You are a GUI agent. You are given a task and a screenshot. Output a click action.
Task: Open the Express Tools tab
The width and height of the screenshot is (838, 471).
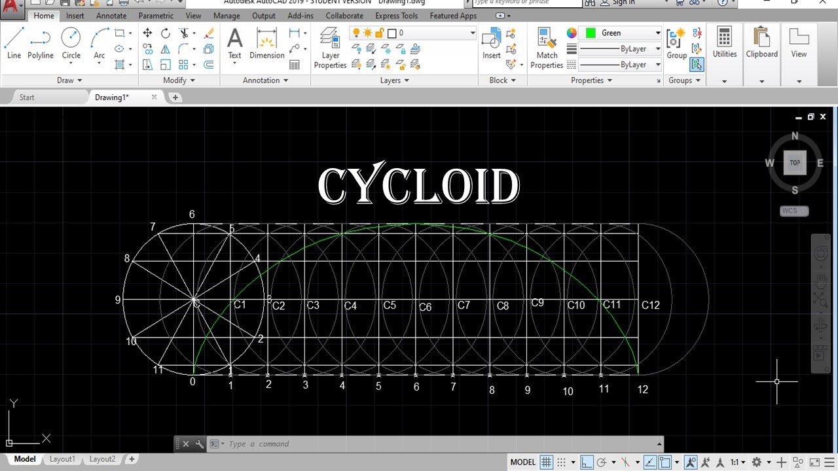point(397,16)
